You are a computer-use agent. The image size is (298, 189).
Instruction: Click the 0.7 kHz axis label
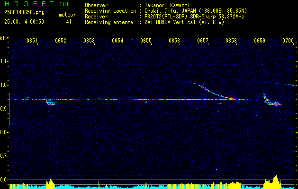pos(4,156)
